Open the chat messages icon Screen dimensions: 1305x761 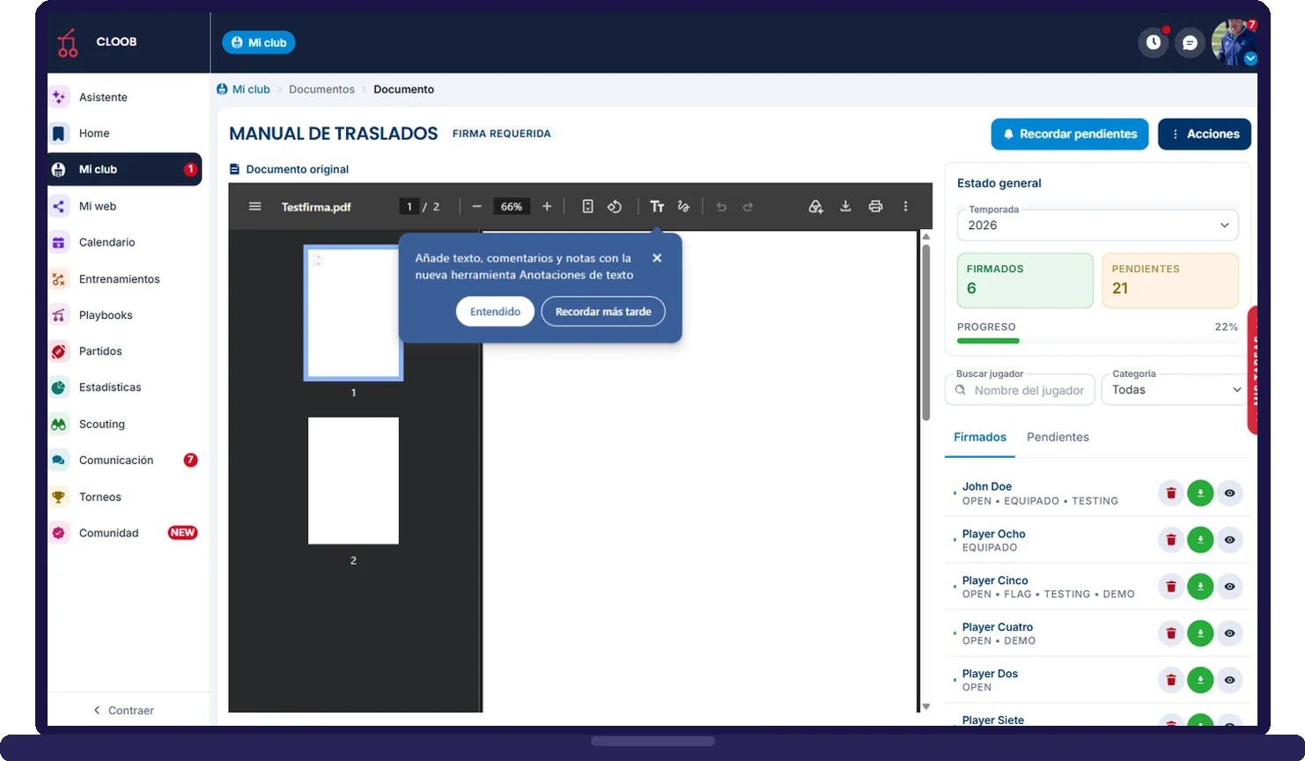[1190, 42]
